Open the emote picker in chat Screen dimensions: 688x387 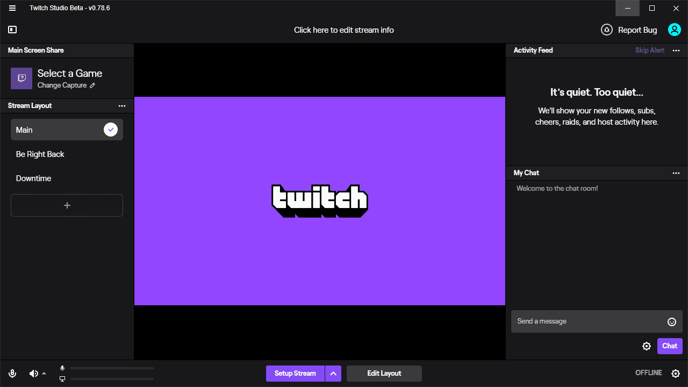click(671, 321)
